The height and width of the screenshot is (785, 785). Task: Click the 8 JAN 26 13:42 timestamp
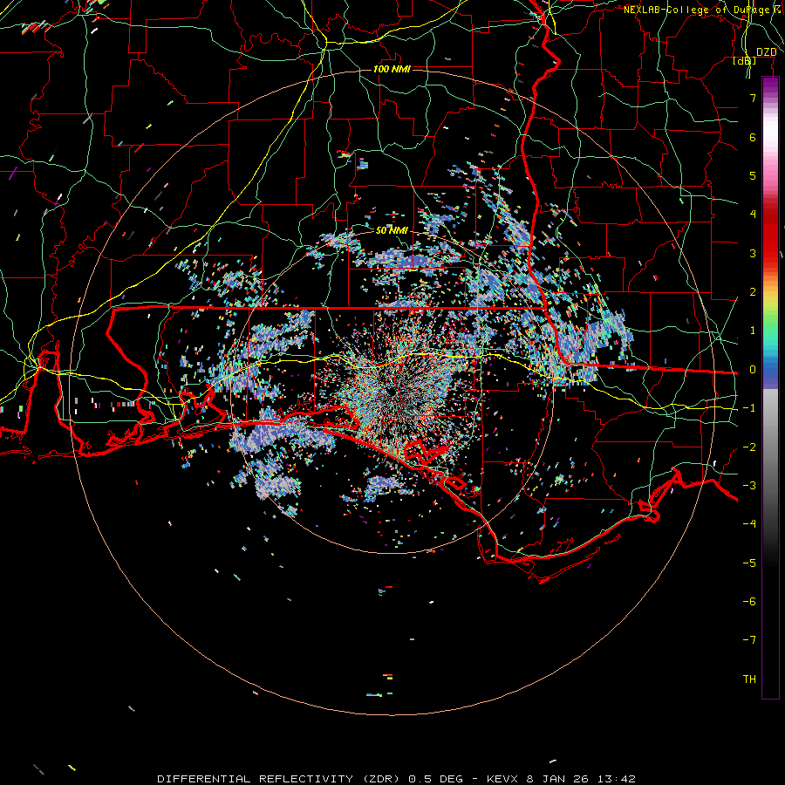tap(581, 779)
